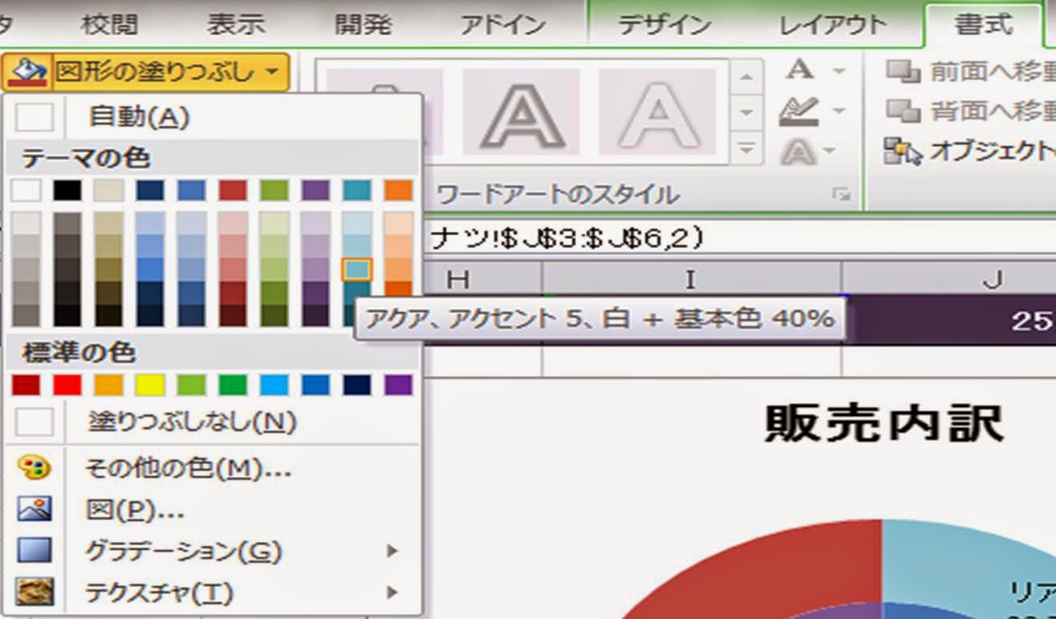Screen dimensions: 1056x619
Task: Expand the テクスチャ(T) submenu
Action: 213,593
